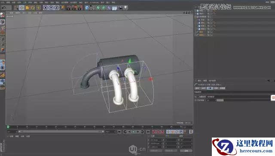This screenshot has height=156, width=275.
Task: Select the Rotate tool
Action: point(33,8)
